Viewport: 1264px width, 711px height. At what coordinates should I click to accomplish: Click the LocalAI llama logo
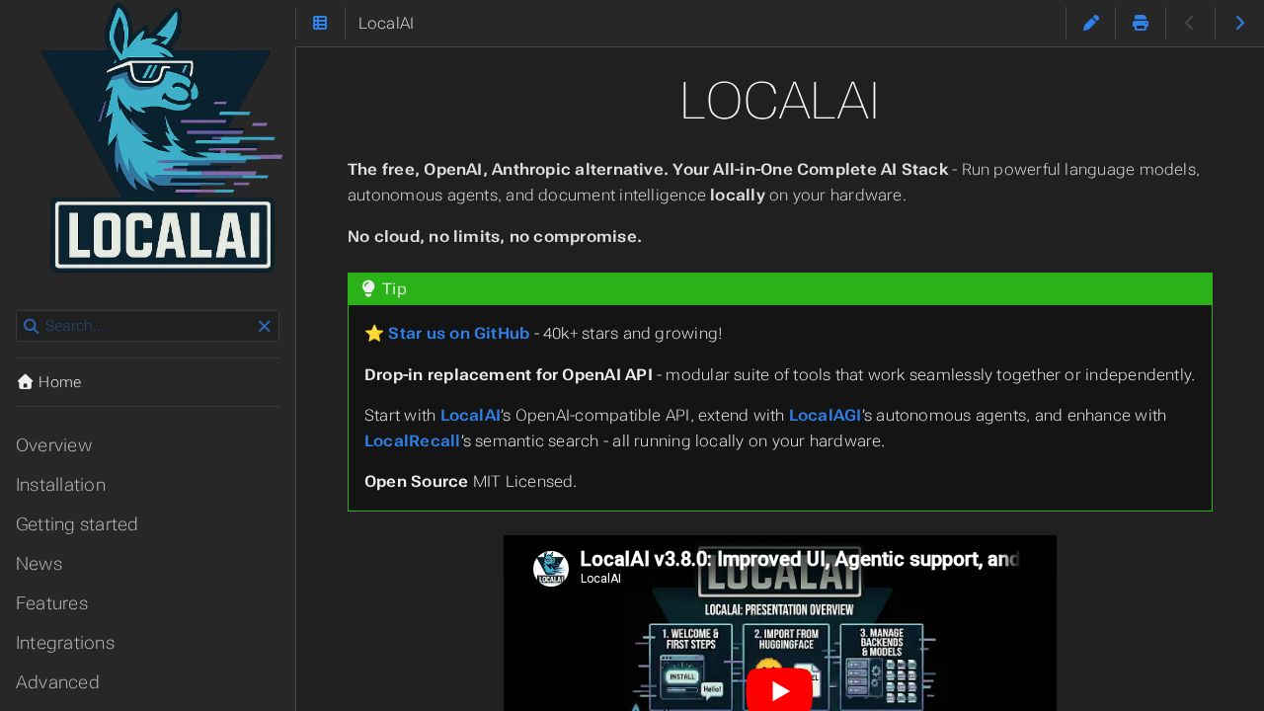click(x=162, y=139)
